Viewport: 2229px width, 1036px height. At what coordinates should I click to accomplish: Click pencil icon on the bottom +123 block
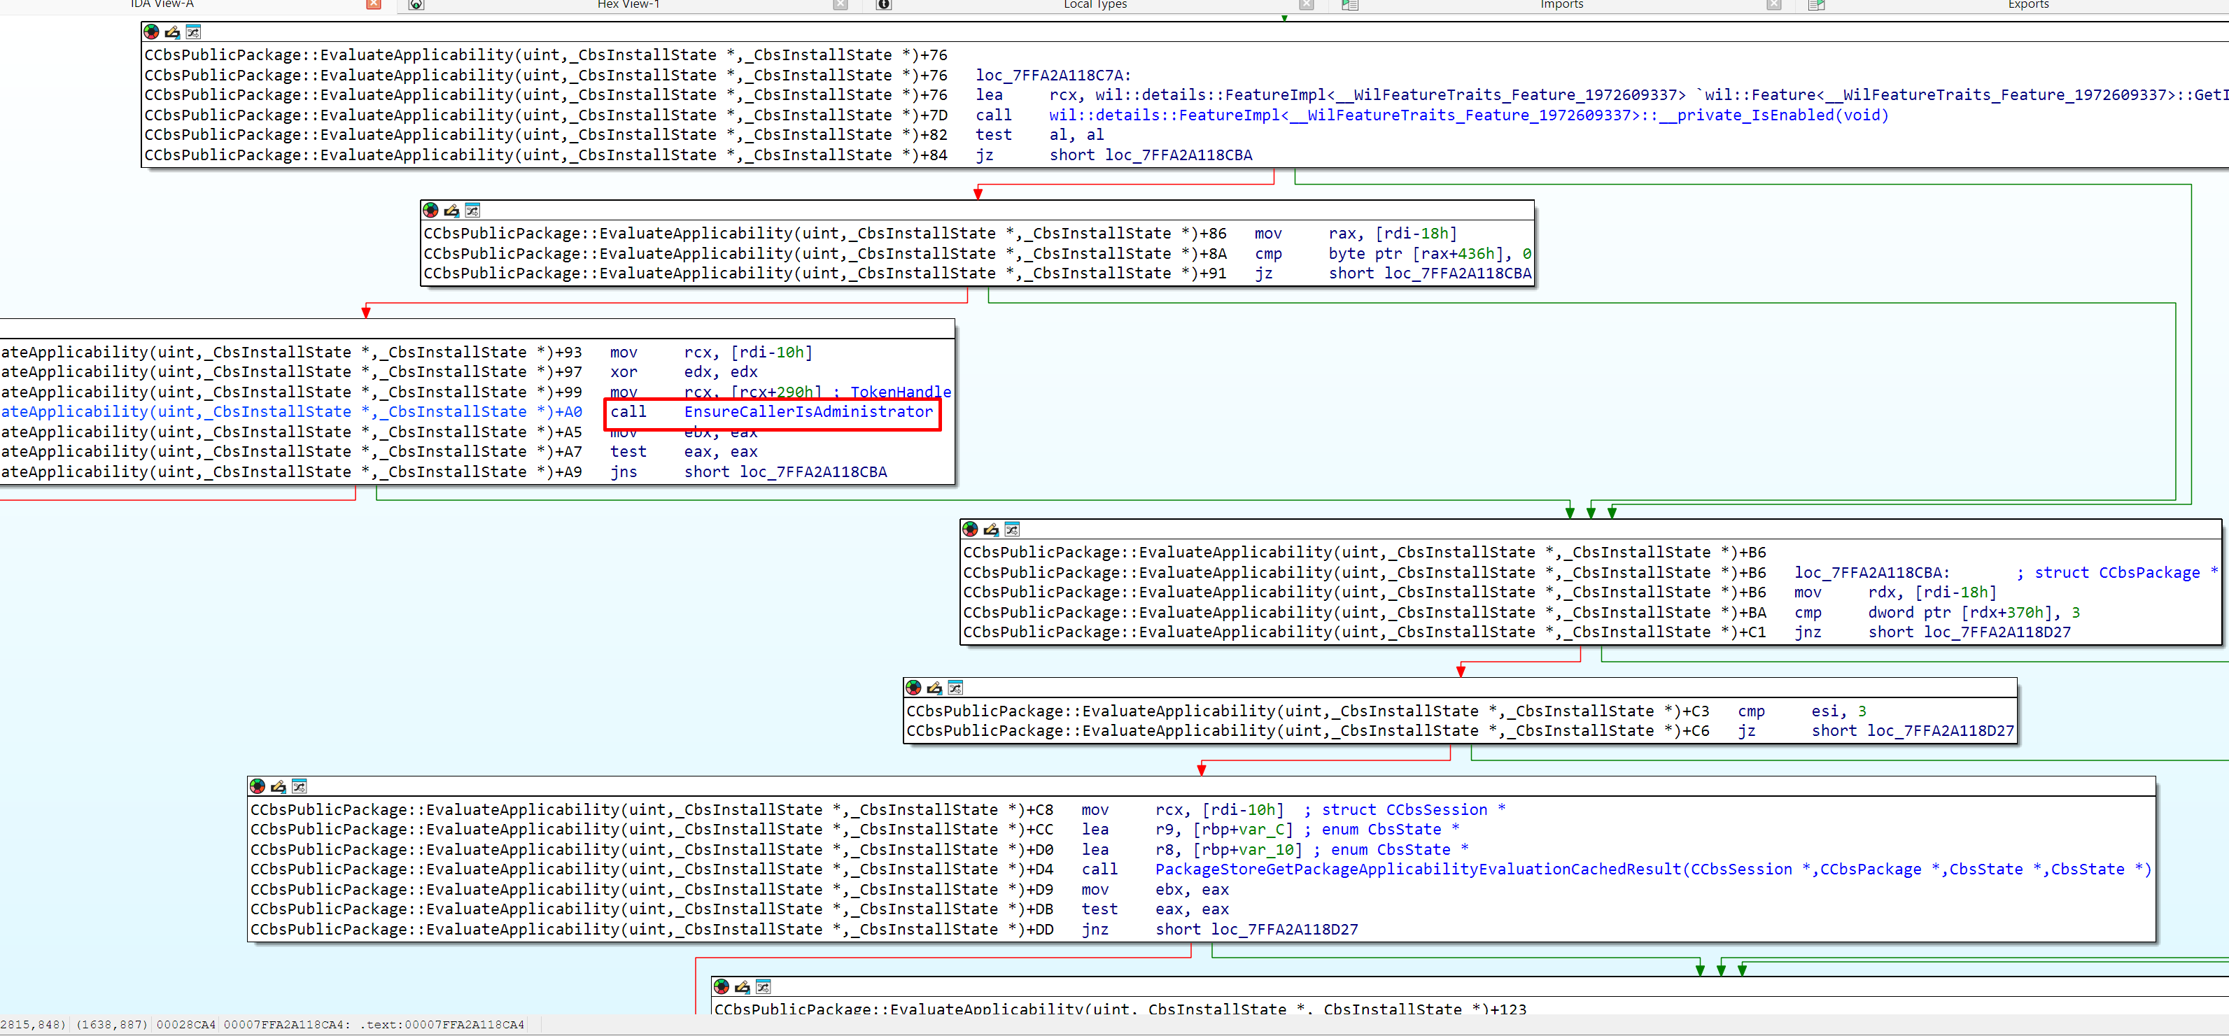point(743,987)
